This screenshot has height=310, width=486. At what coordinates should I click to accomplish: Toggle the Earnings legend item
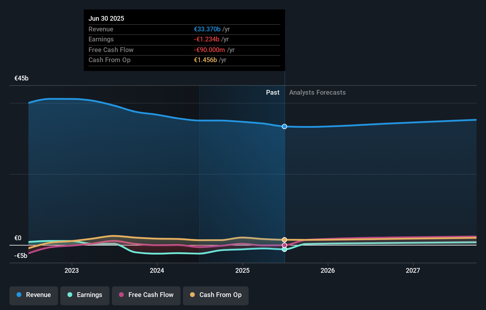[x=85, y=295]
